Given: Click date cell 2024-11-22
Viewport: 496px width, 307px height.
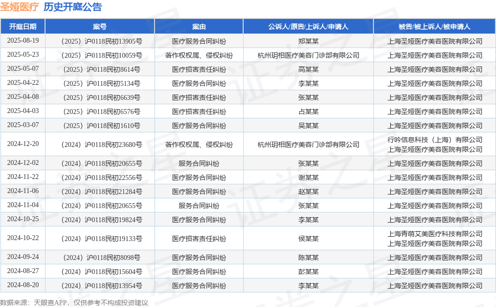Looking at the screenshot, I should pos(23,177).
